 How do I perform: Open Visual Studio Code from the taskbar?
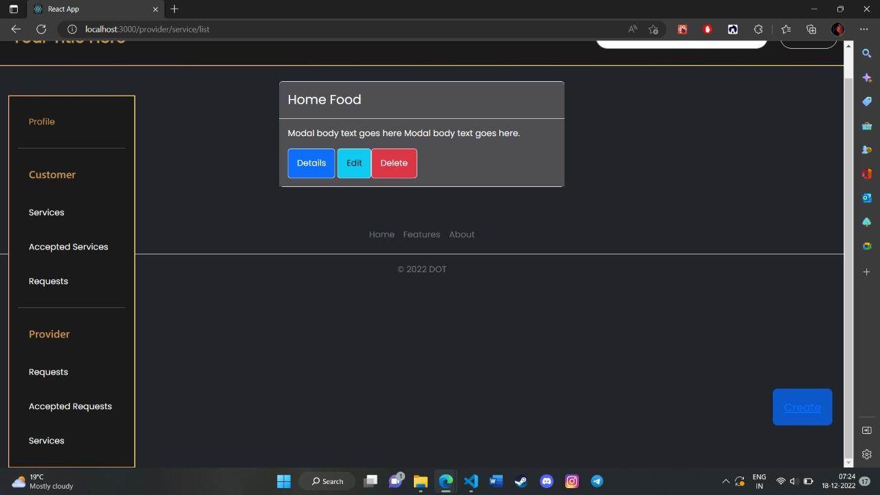coord(471,481)
